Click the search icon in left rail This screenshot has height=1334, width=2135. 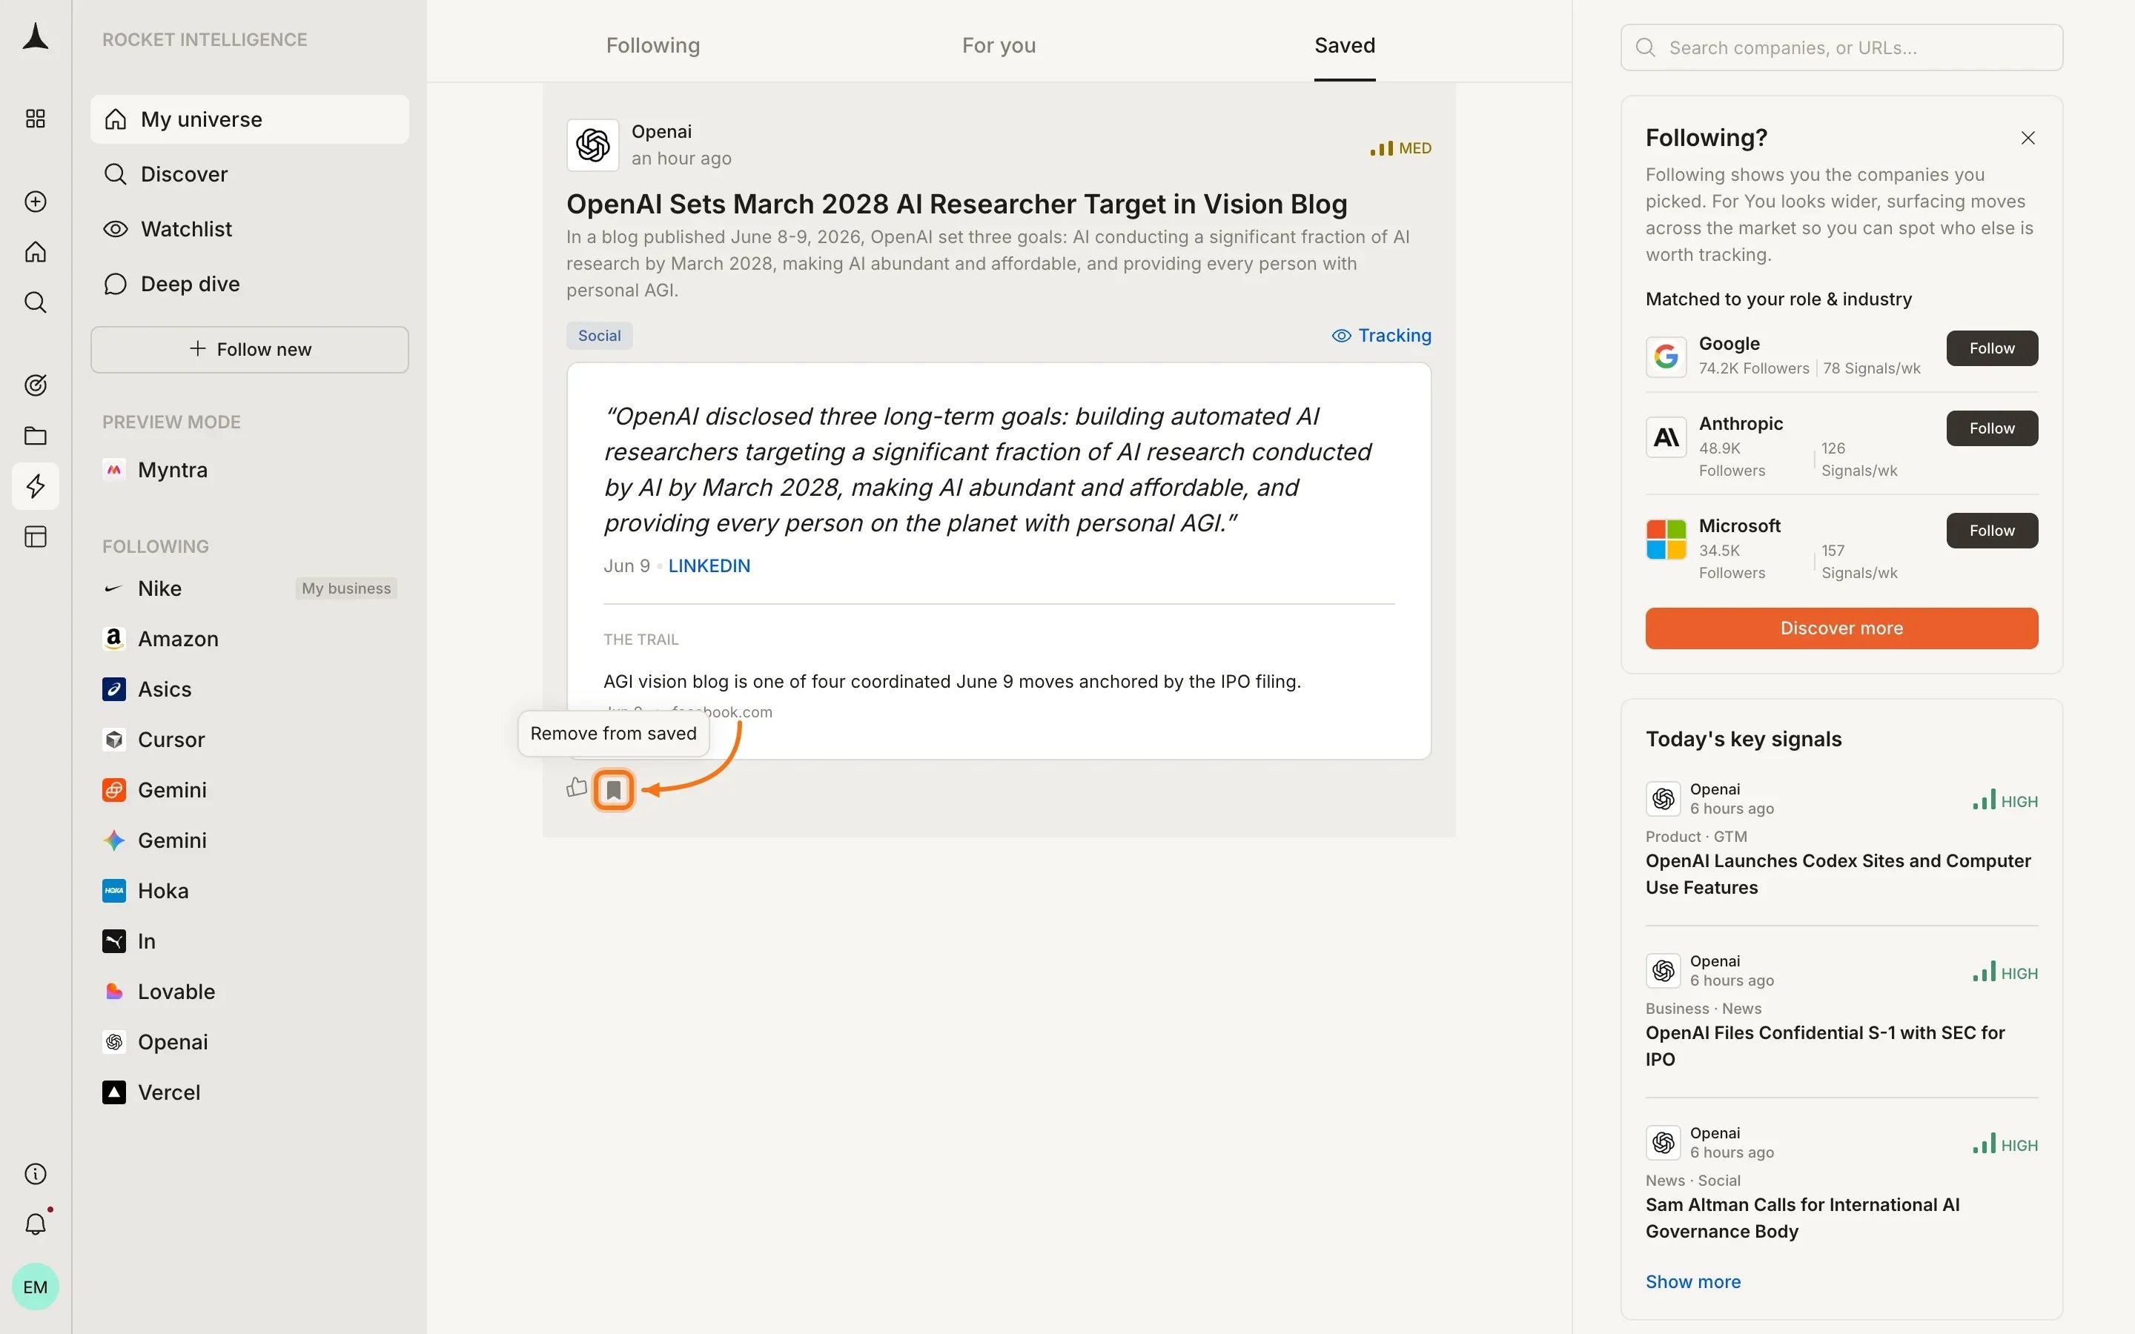click(x=36, y=302)
